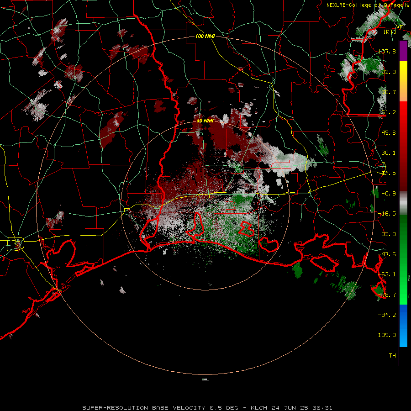Click the -94.2 legend value

click(x=387, y=315)
